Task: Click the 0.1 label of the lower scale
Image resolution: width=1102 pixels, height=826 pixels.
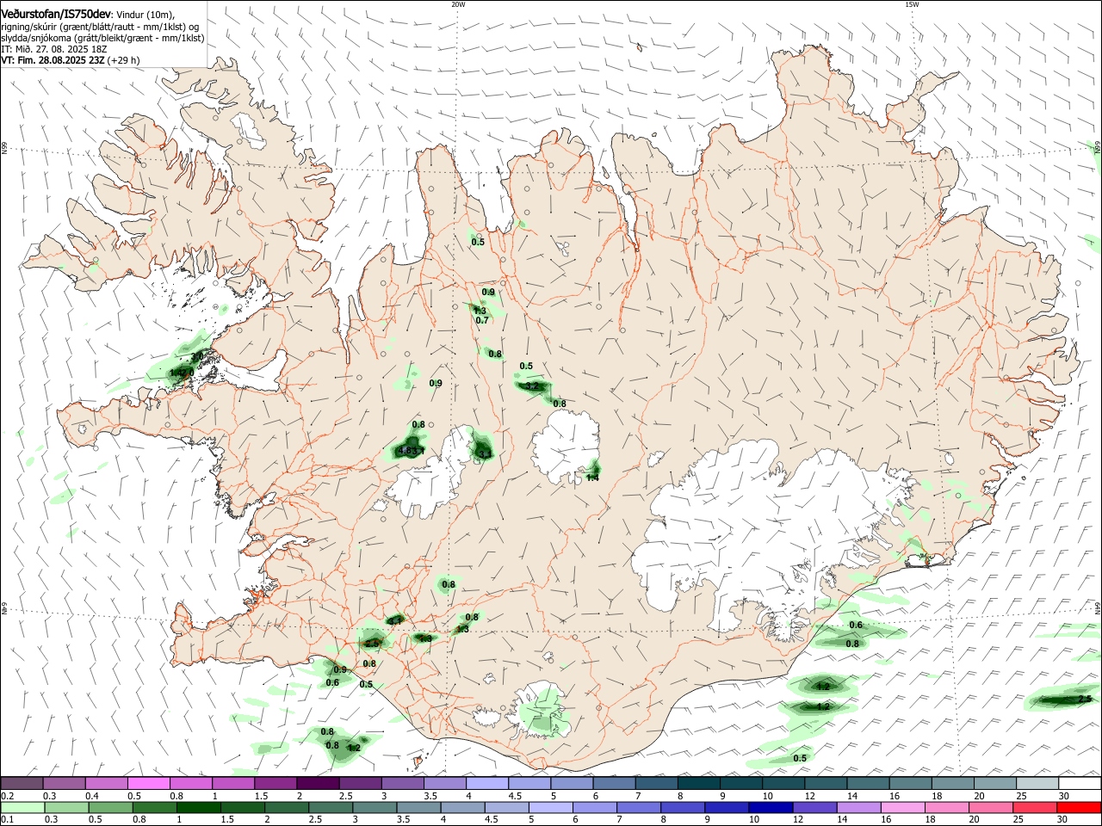Action: tap(7, 820)
